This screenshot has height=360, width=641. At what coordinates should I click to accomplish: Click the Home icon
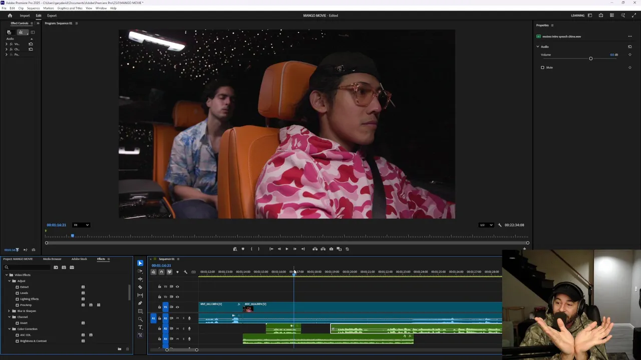pos(10,15)
